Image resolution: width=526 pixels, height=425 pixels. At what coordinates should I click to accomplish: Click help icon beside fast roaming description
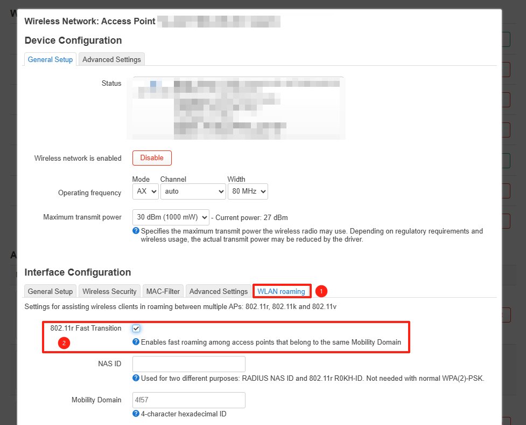[x=136, y=342]
